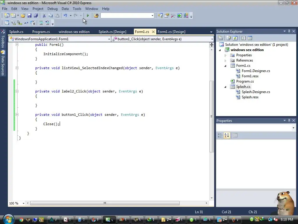Open the 100 % zoom dropdown
Image resolution: width=298 pixels, height=224 pixels.
pos(24,203)
